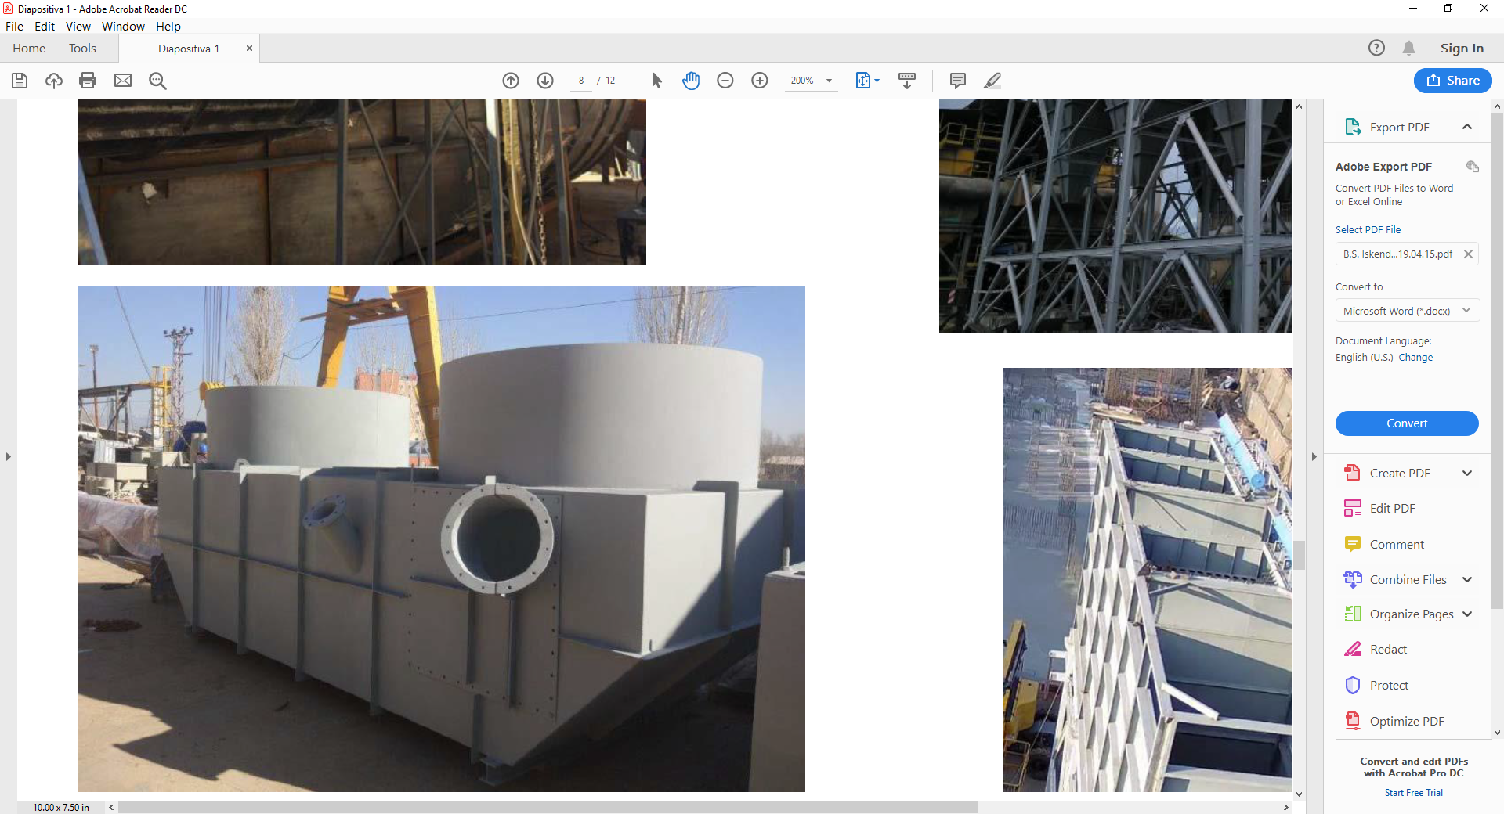Open the Organize Pages tool
Image resolution: width=1504 pixels, height=814 pixels.
coord(1411,614)
